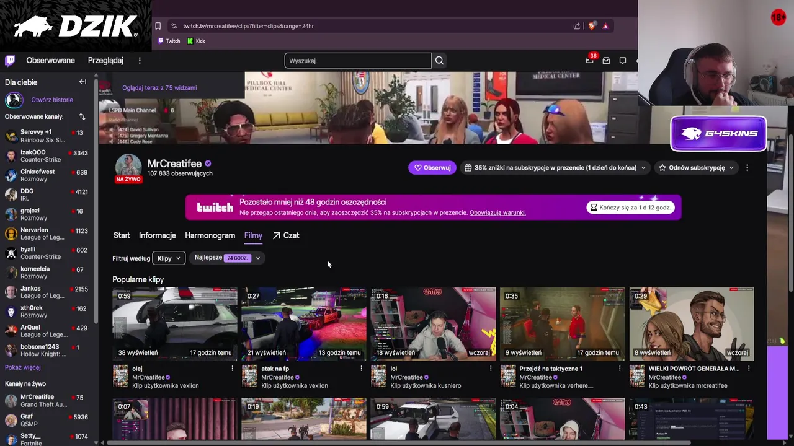The width and height of the screenshot is (794, 446).
Task: Click the Kończy się za 1 d 12 godz. badge
Action: pyautogui.click(x=630, y=208)
